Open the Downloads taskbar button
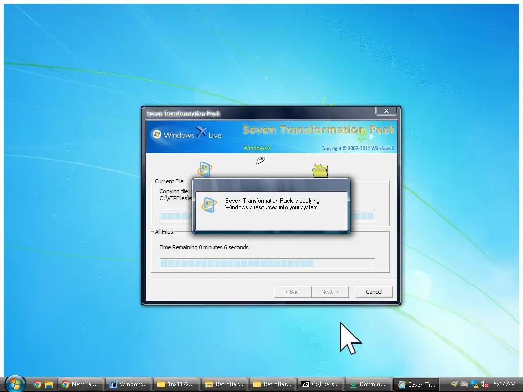This screenshot has width=523, height=392. [368, 384]
